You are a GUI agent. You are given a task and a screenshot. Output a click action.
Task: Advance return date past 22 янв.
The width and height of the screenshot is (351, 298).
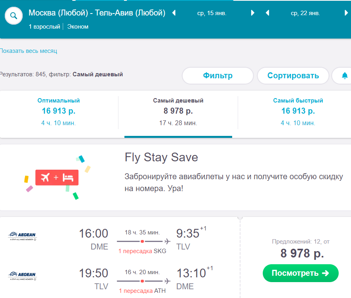346,13
